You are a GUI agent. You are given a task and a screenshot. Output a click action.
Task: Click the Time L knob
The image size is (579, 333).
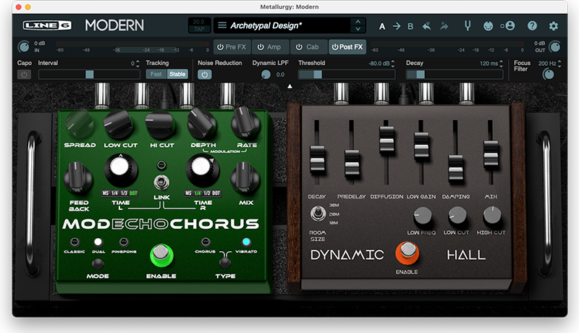120,169
